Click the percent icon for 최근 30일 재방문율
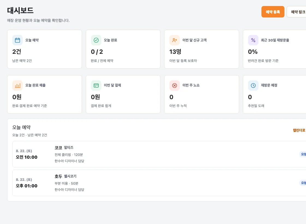The width and height of the screenshot is (306, 224). [x=253, y=40]
